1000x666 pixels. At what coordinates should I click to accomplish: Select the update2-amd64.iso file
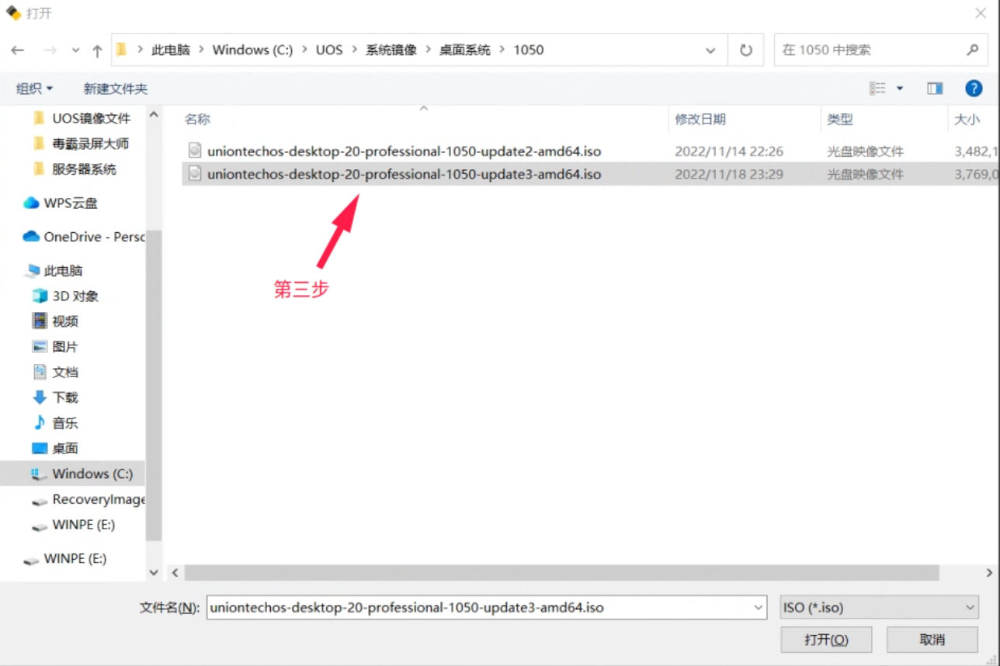[x=404, y=151]
